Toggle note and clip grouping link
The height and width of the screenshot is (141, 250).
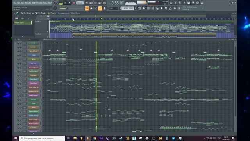point(100,8)
